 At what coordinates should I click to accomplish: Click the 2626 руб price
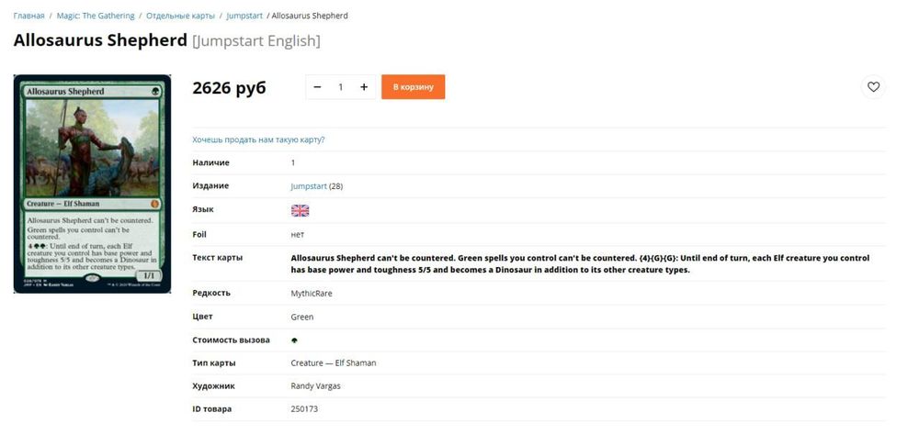[229, 88]
